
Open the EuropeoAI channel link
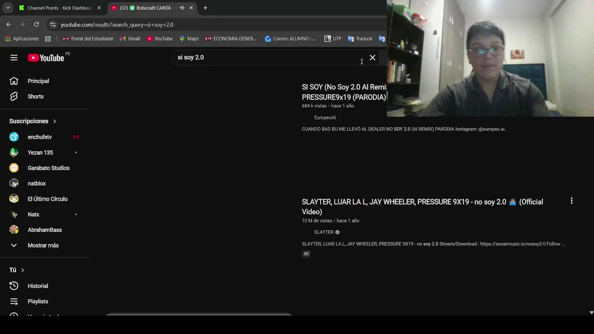[x=325, y=117]
